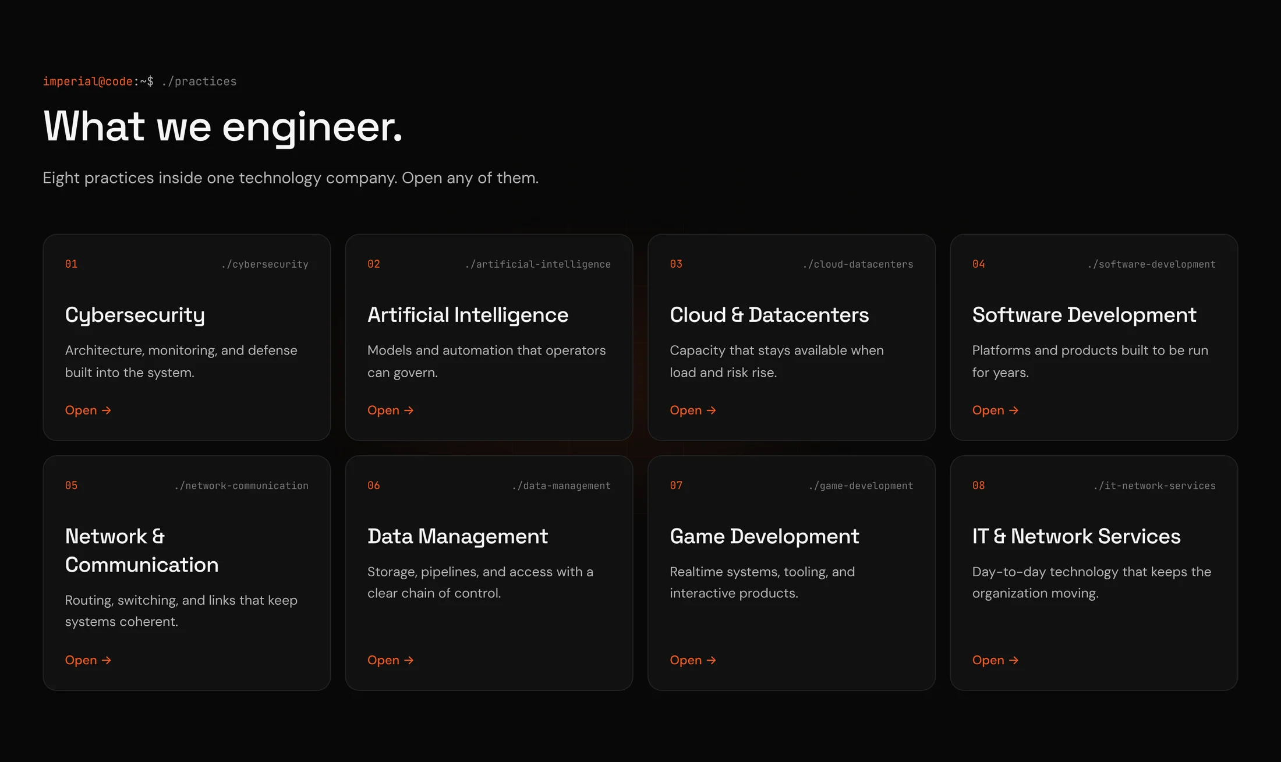The image size is (1281, 762).
Task: Open the Network & Communication practice link
Action: [x=88, y=660]
